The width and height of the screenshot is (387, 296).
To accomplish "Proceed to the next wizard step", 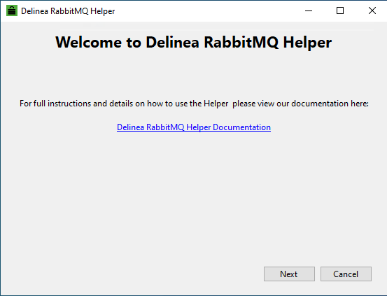I will click(x=289, y=274).
